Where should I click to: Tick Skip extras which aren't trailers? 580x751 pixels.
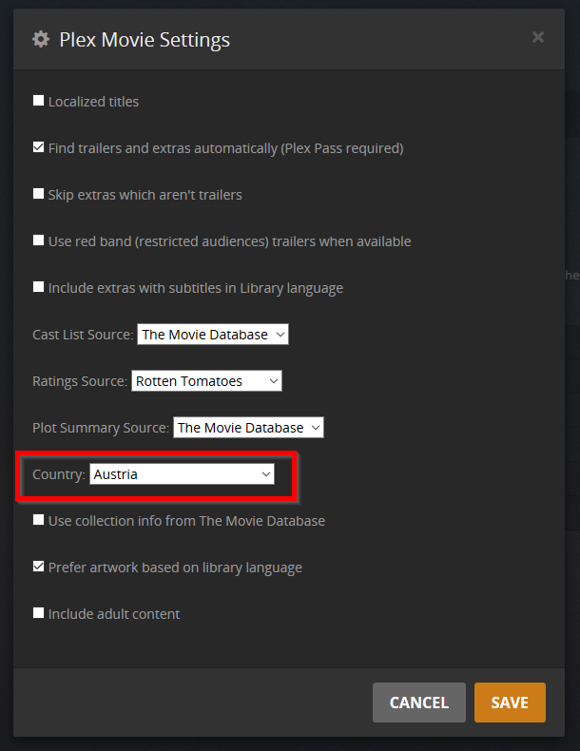(39, 194)
